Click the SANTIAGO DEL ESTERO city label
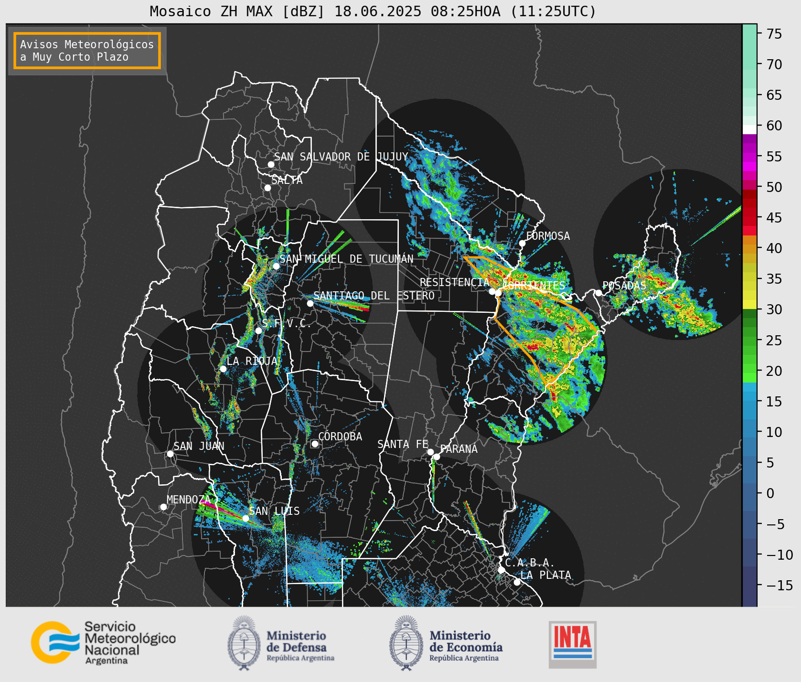The height and width of the screenshot is (682, 801). click(x=374, y=296)
